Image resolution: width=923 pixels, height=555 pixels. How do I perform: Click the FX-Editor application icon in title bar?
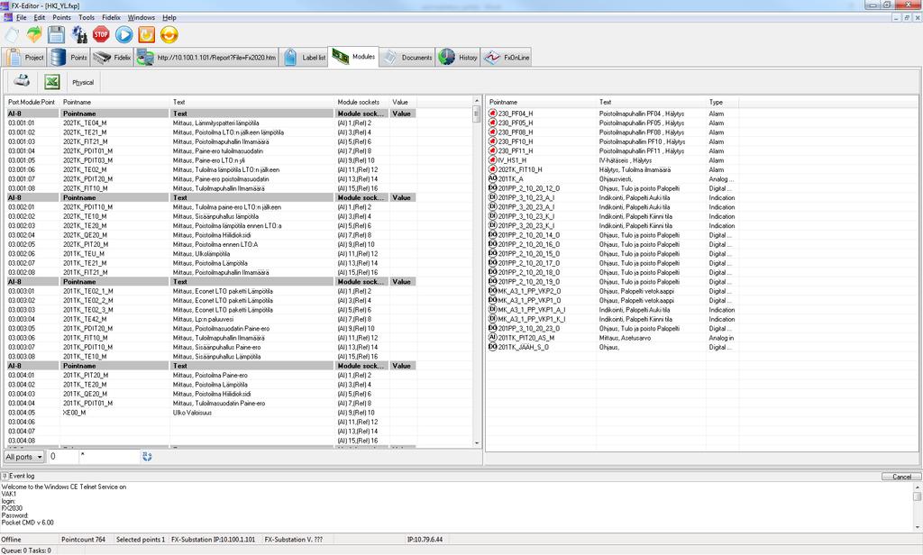pos(5,5)
